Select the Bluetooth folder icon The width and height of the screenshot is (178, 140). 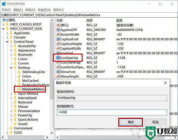click(15, 55)
